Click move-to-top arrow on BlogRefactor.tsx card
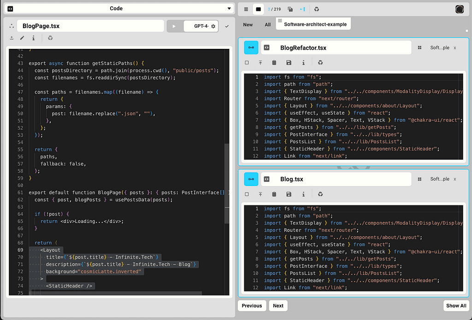This screenshot has width=472, height=320. point(260,63)
